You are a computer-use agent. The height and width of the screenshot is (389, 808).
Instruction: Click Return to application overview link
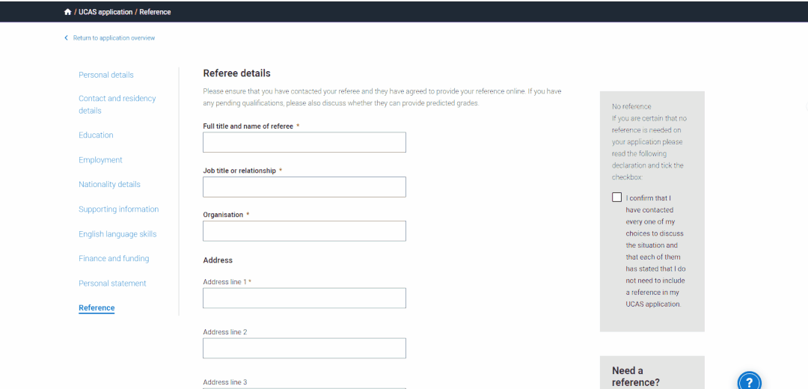click(x=114, y=38)
